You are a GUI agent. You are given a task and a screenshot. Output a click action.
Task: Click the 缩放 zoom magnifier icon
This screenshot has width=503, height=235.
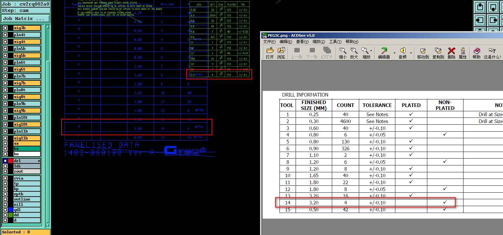tap(365, 51)
